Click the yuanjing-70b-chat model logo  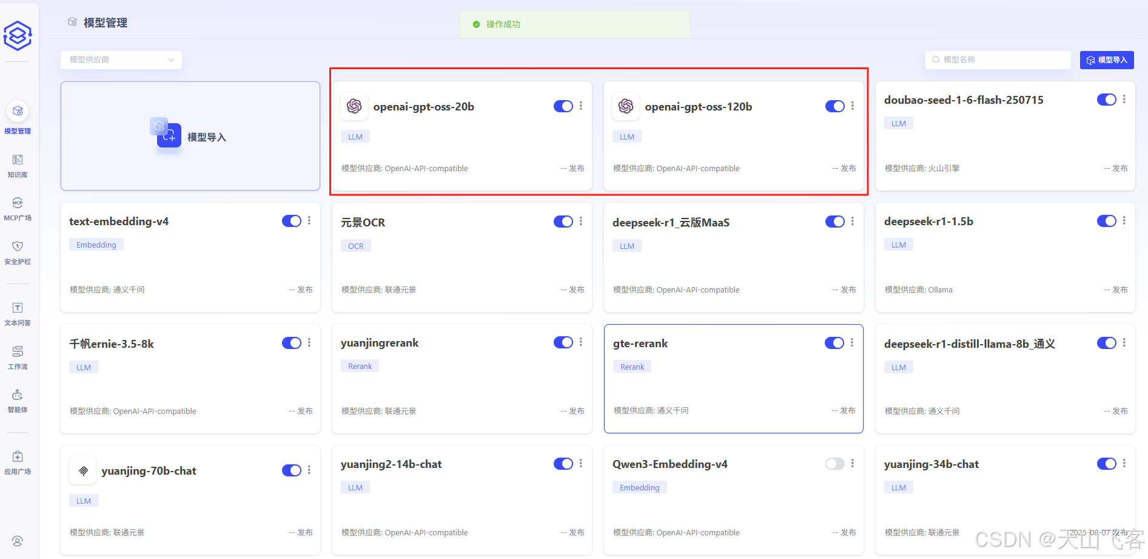[82, 470]
